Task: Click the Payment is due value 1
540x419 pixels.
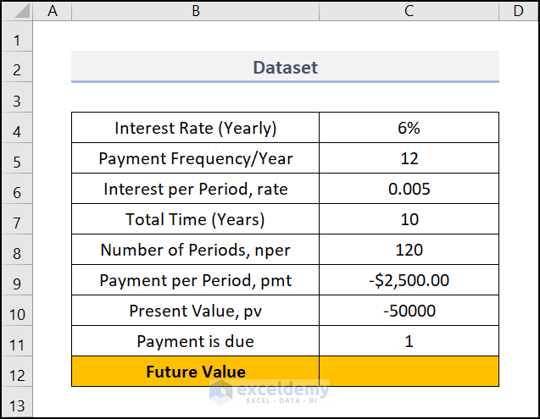Action: pos(409,341)
